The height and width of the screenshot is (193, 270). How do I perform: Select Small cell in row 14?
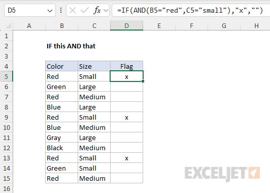pyautogui.click(x=94, y=168)
